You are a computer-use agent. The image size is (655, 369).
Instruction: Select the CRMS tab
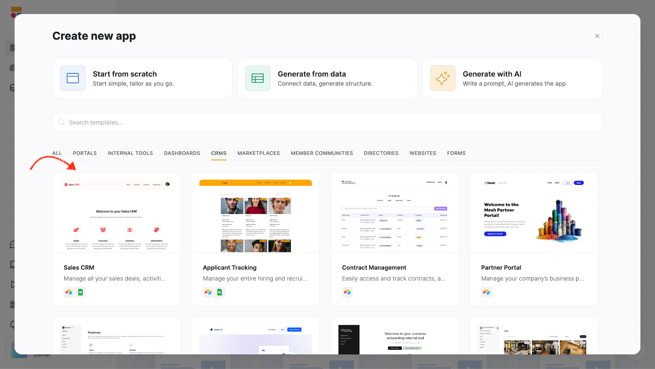[219, 153]
